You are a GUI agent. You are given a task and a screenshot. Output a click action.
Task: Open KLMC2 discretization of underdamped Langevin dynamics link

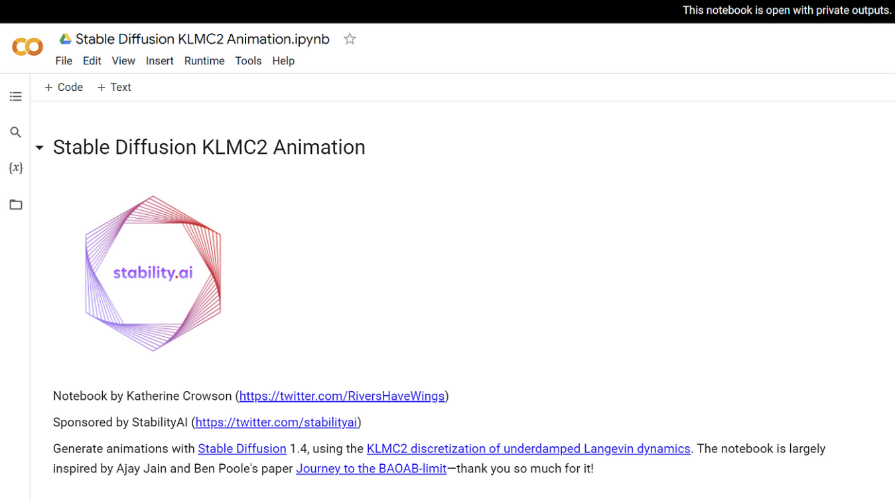(x=529, y=449)
